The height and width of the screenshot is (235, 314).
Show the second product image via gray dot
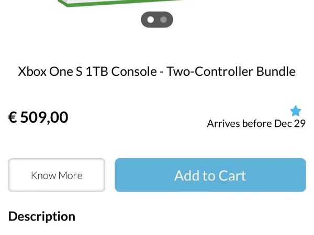pyautogui.click(x=163, y=20)
